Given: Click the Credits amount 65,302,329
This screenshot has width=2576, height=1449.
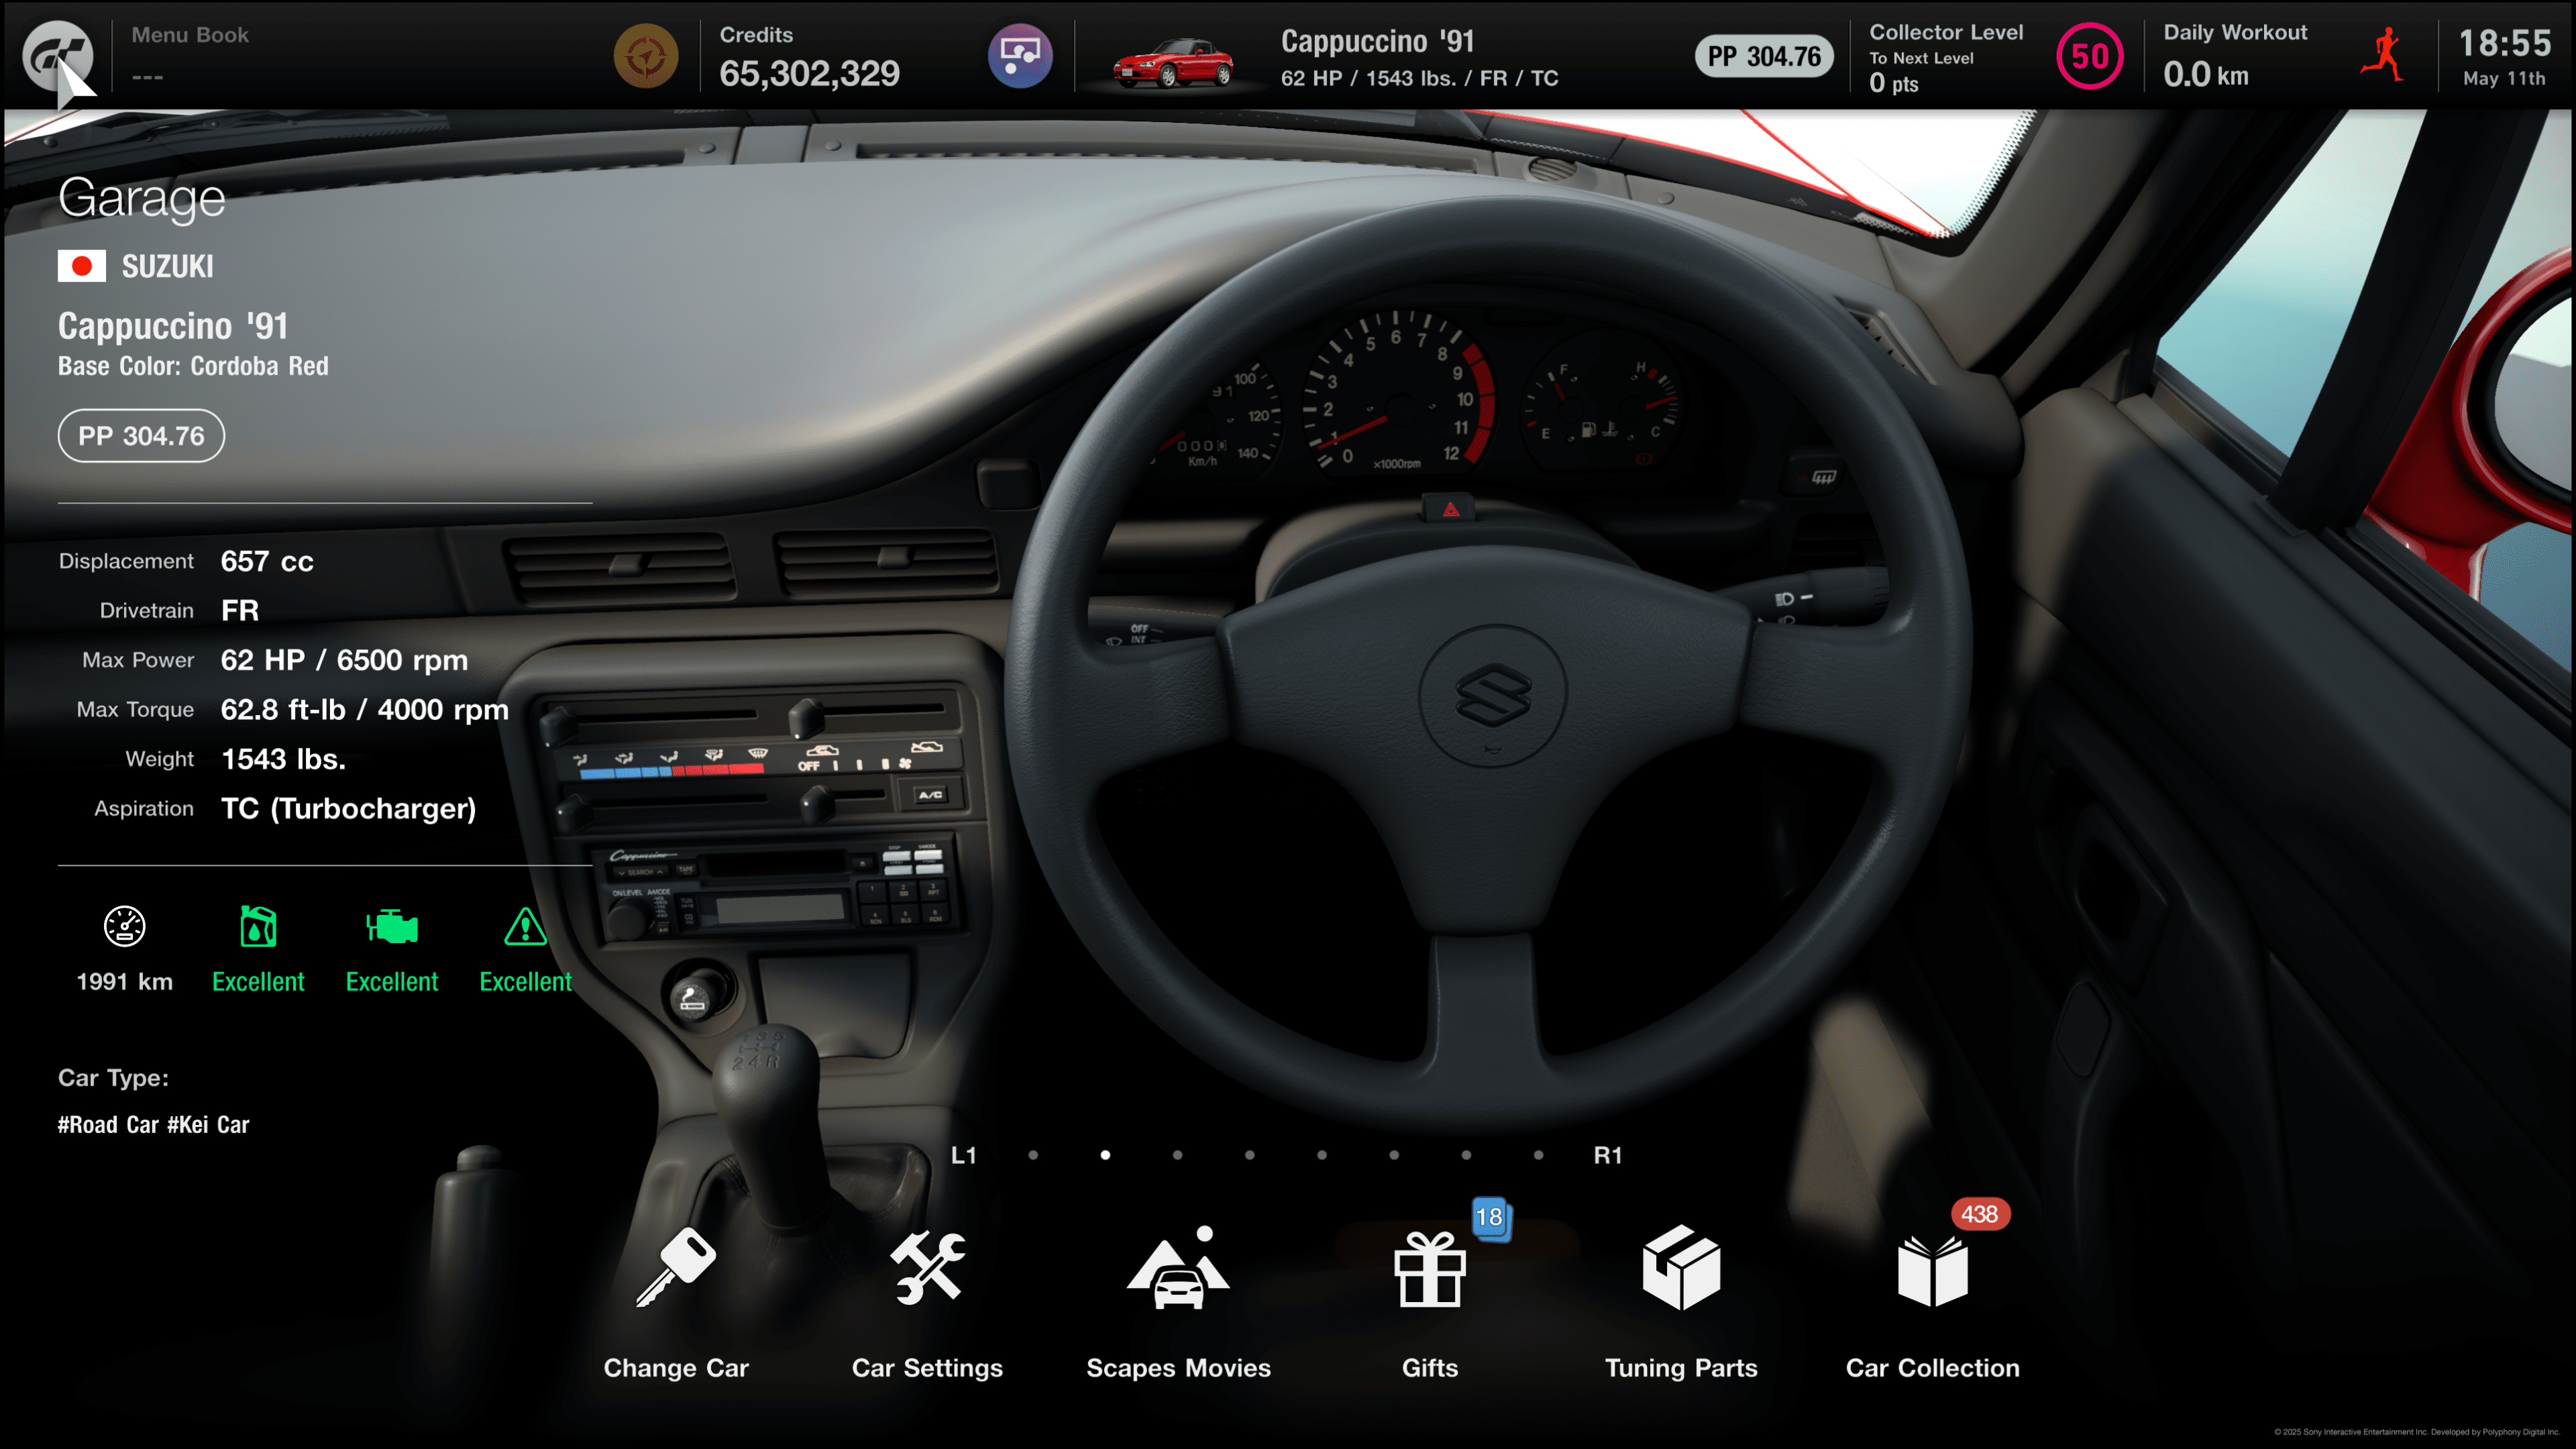Looking at the screenshot, I should point(809,73).
